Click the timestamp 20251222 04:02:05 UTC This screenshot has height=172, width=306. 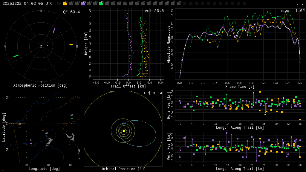click(x=27, y=4)
